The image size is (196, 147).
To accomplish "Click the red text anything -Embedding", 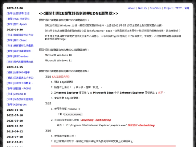I will tap(96, 120).
